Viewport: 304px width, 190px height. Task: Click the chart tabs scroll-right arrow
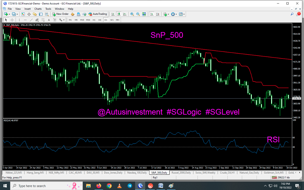300,173
